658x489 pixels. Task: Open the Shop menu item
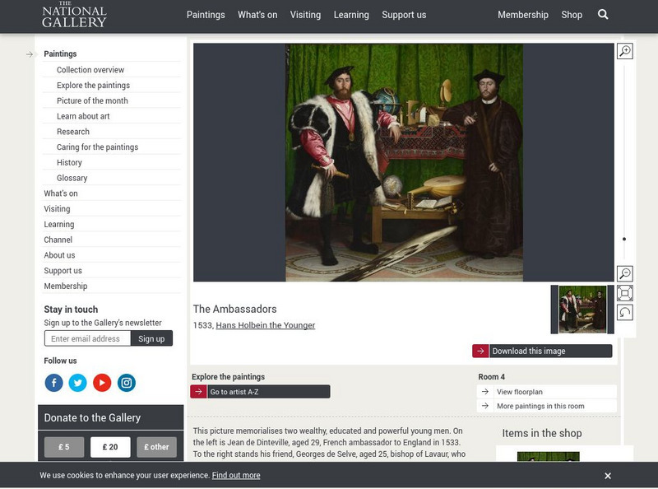572,14
